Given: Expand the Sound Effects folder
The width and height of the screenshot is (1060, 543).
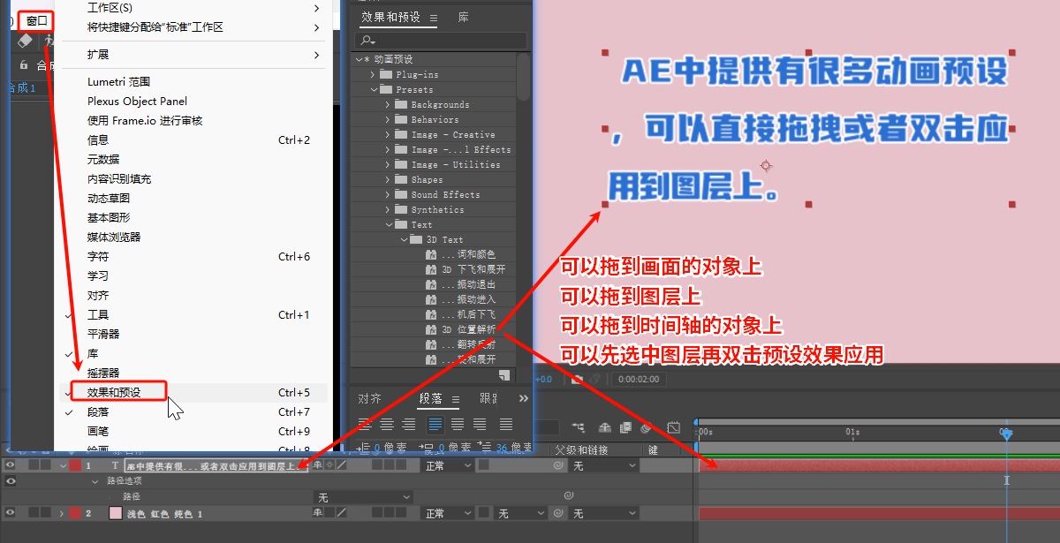Looking at the screenshot, I should [388, 195].
